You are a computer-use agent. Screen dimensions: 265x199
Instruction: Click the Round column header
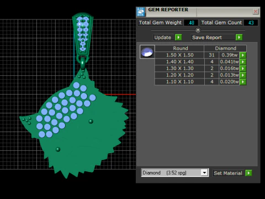[x=179, y=48]
